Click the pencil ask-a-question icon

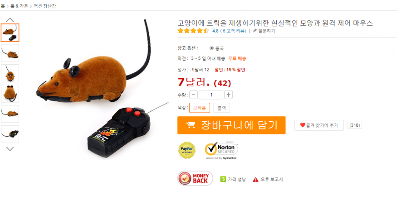[255, 31]
